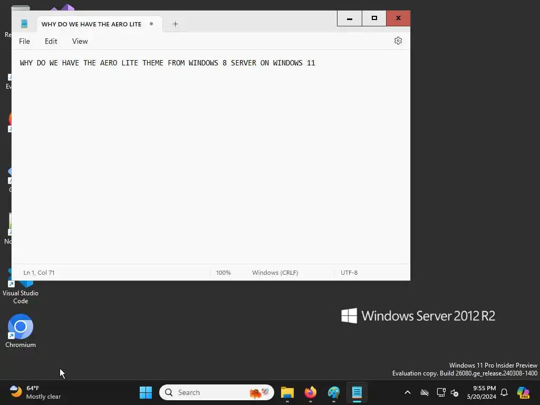Open the Paint app taskbar icon

click(x=333, y=392)
